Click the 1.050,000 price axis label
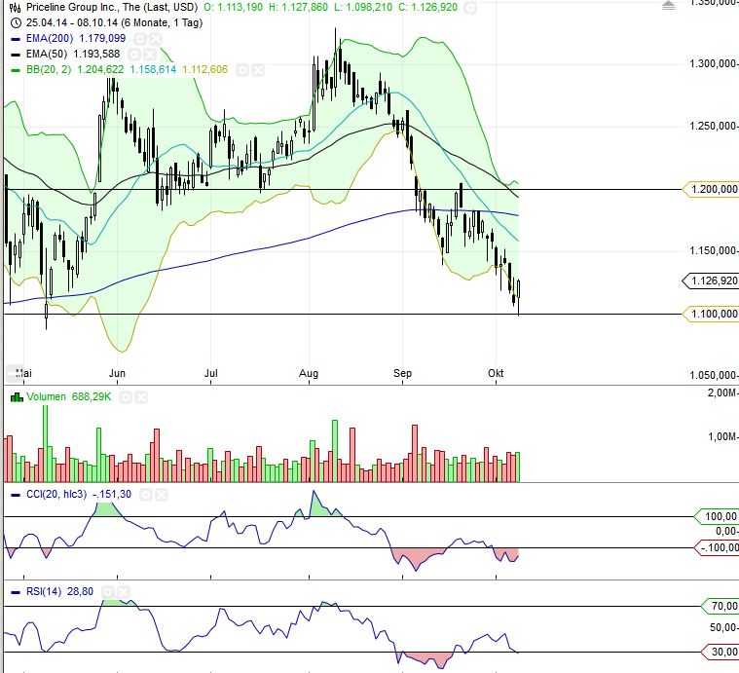739x673 pixels. [x=712, y=375]
